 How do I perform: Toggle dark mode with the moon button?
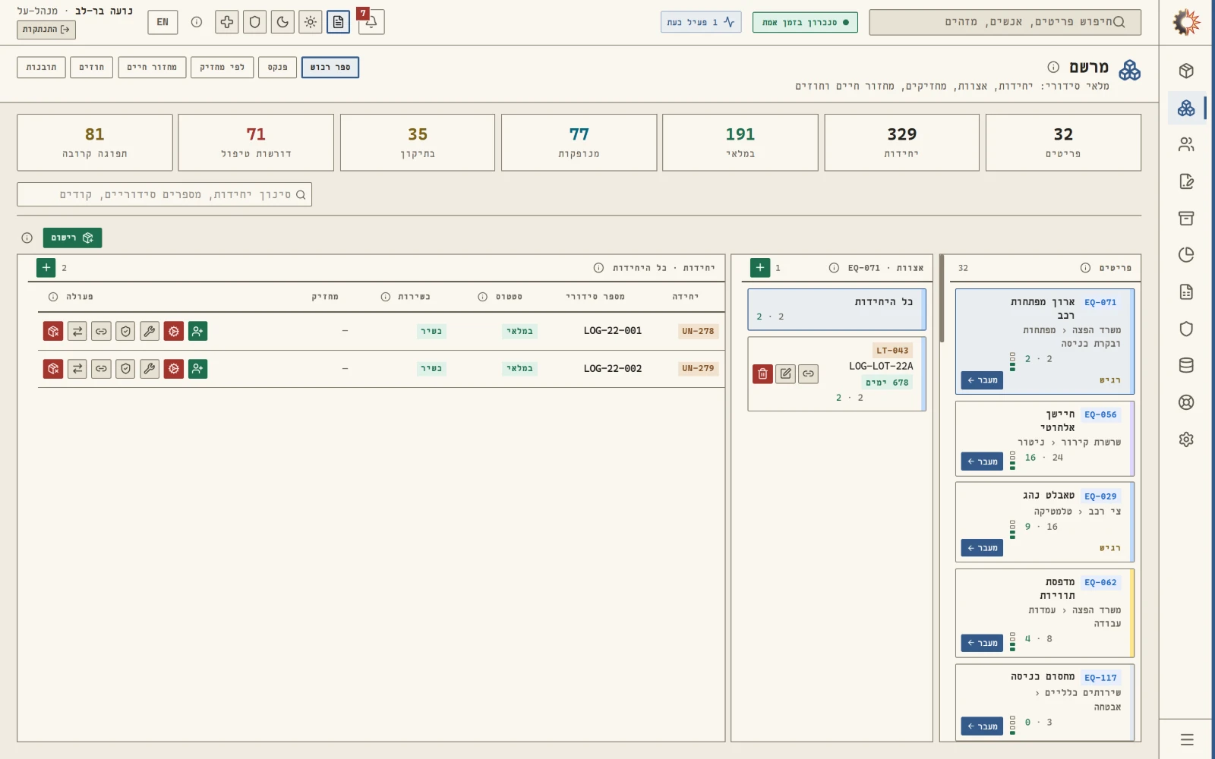click(282, 22)
